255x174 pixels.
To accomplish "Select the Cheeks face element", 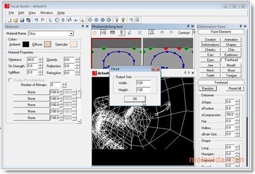I will [x=210, y=50].
